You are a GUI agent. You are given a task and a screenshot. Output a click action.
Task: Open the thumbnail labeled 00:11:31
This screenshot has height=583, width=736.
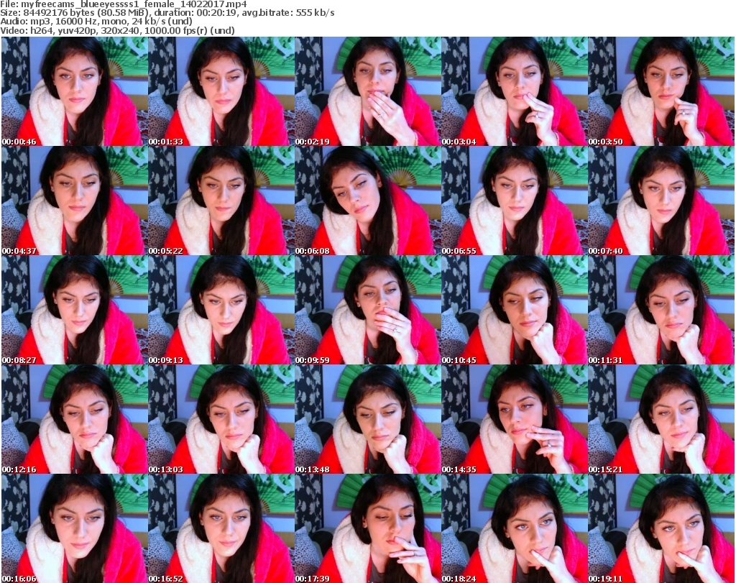[x=661, y=311]
